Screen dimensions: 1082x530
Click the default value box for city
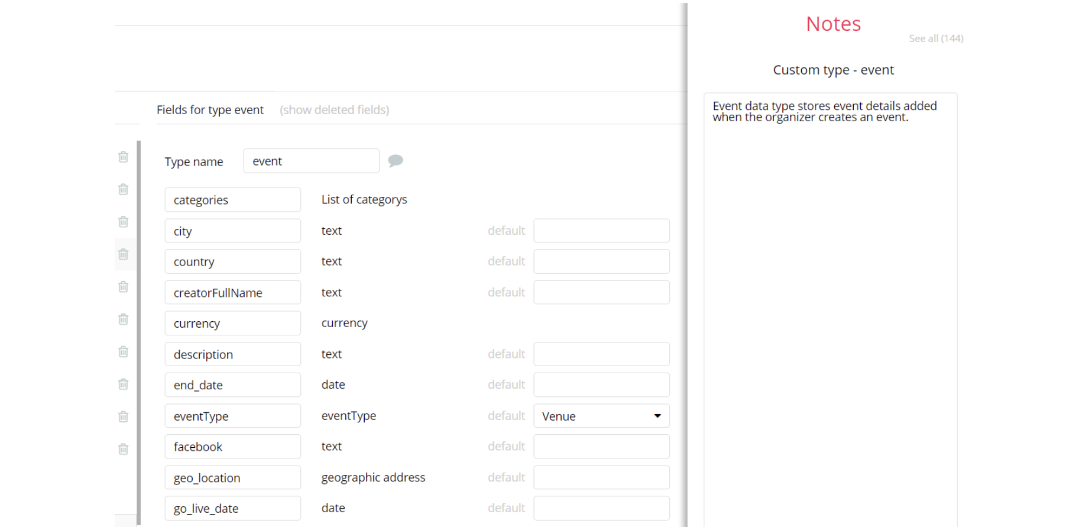tap(601, 231)
